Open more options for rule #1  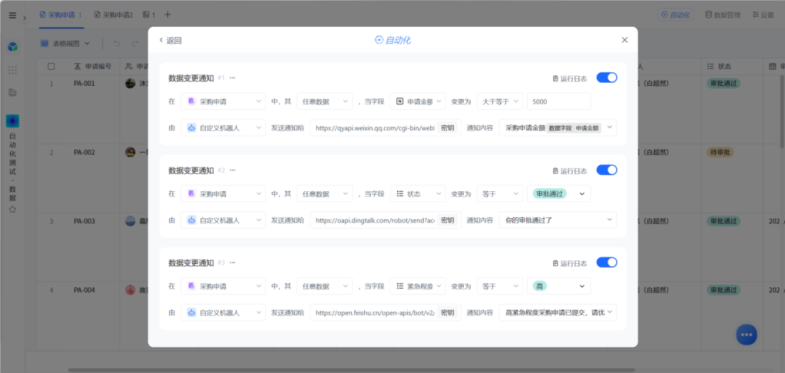(233, 78)
